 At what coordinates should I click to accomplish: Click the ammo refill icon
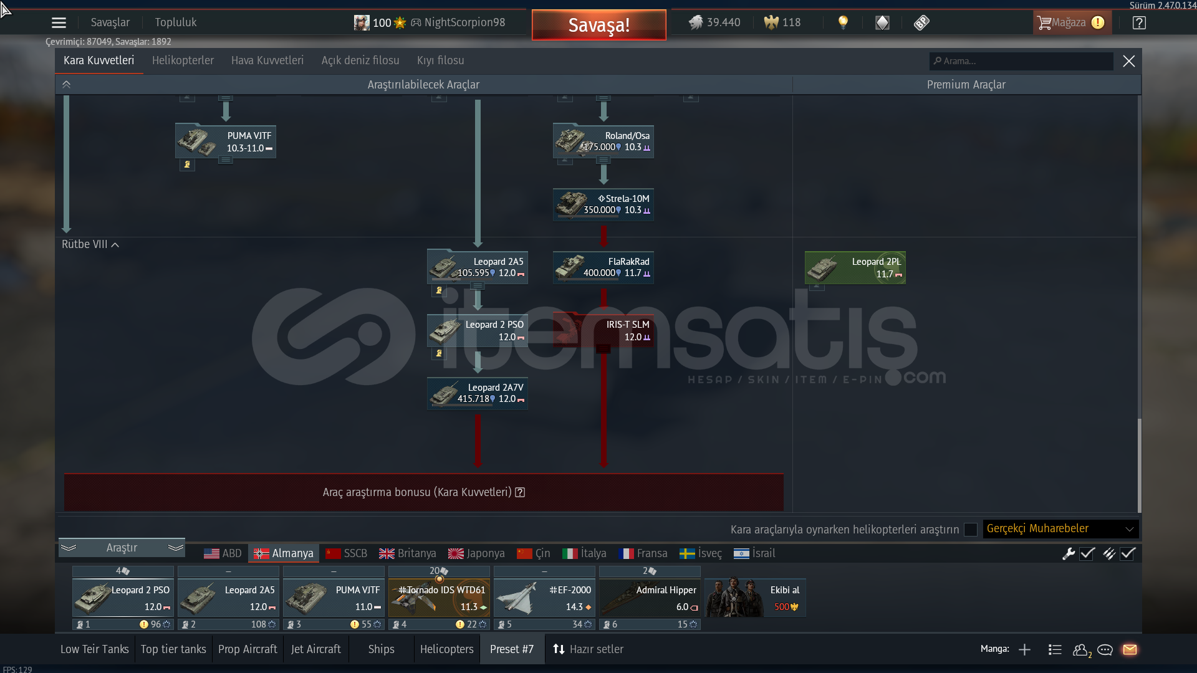pos(1109,553)
